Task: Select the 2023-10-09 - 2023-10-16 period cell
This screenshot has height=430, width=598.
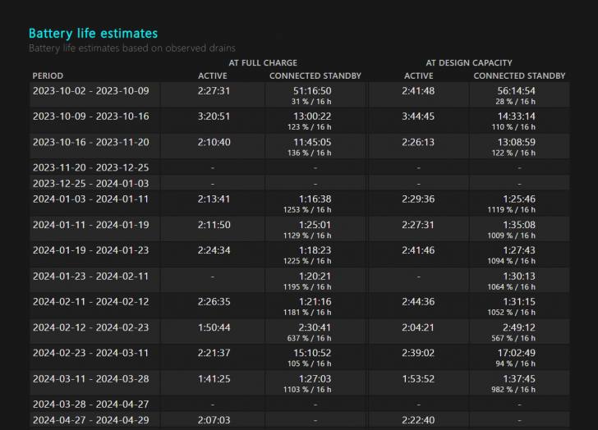Action: pos(90,117)
